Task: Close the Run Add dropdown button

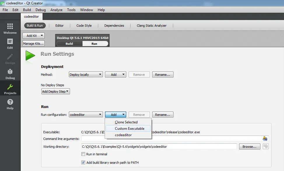Action: [x=115, y=115]
